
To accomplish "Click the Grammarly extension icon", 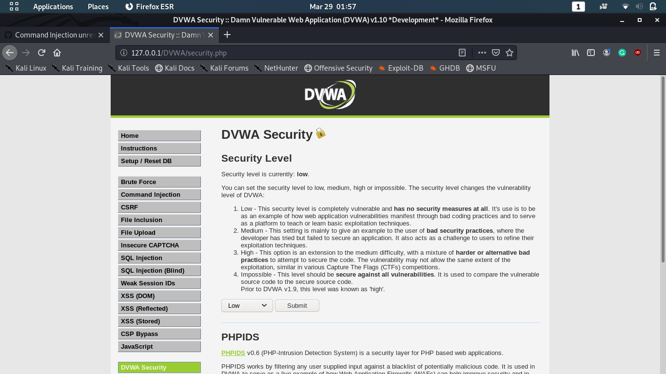I will 622,52.
